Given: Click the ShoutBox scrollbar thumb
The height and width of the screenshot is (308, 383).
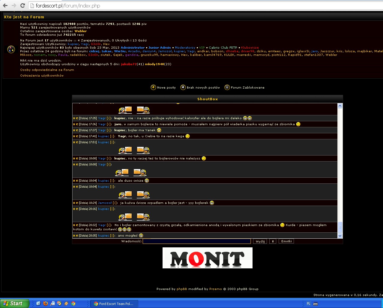Looking at the screenshot, I should pos(340,228).
